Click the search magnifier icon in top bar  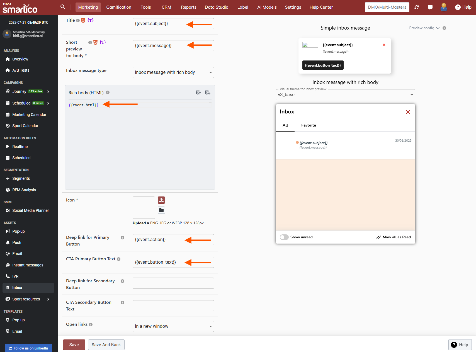point(63,7)
